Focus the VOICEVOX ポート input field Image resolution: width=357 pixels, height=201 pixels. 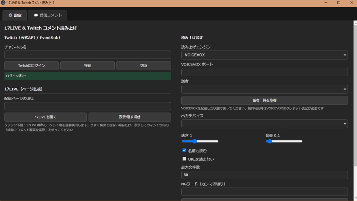point(264,72)
